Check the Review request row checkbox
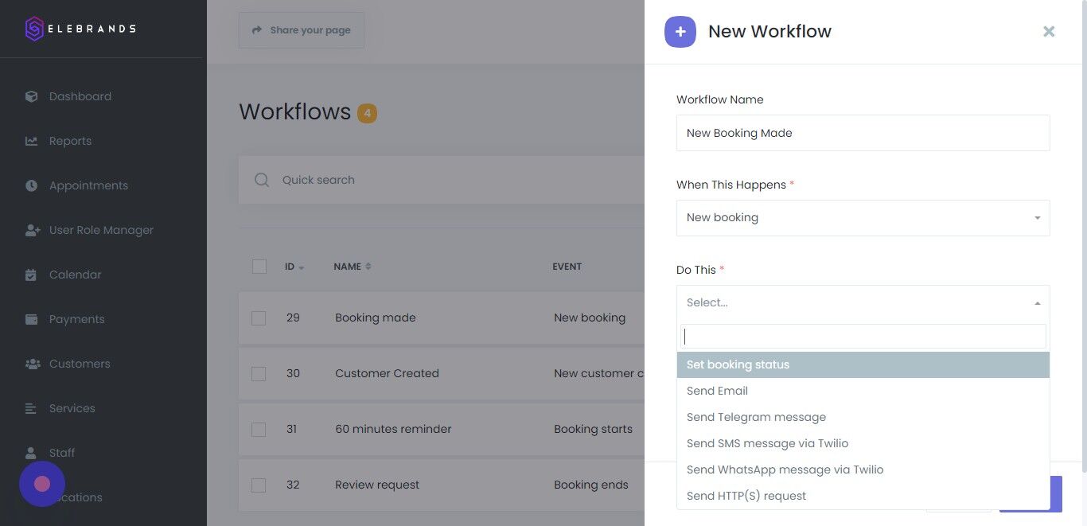The height and width of the screenshot is (526, 1087). tap(259, 485)
